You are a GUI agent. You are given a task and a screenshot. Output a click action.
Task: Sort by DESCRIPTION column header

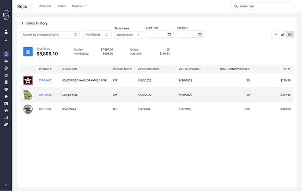[69, 69]
